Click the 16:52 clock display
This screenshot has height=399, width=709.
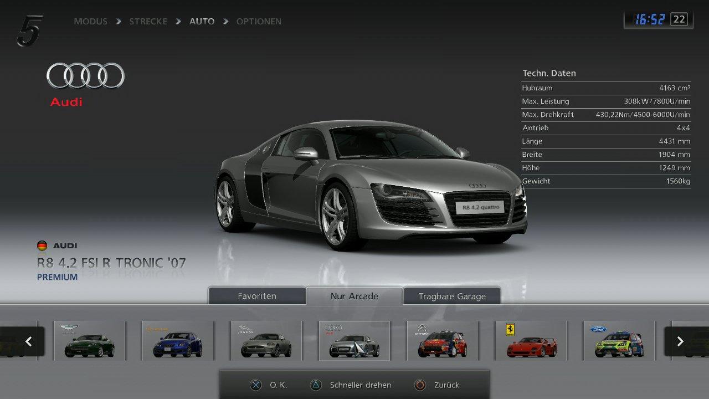point(649,20)
